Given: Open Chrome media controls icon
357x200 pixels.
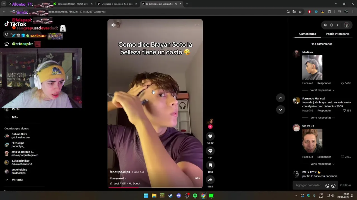Looking at the screenshot, I should 339,12.
